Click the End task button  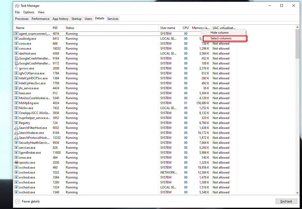tap(286, 201)
